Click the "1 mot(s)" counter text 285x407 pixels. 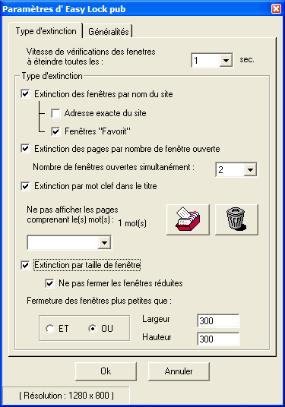(x=132, y=223)
